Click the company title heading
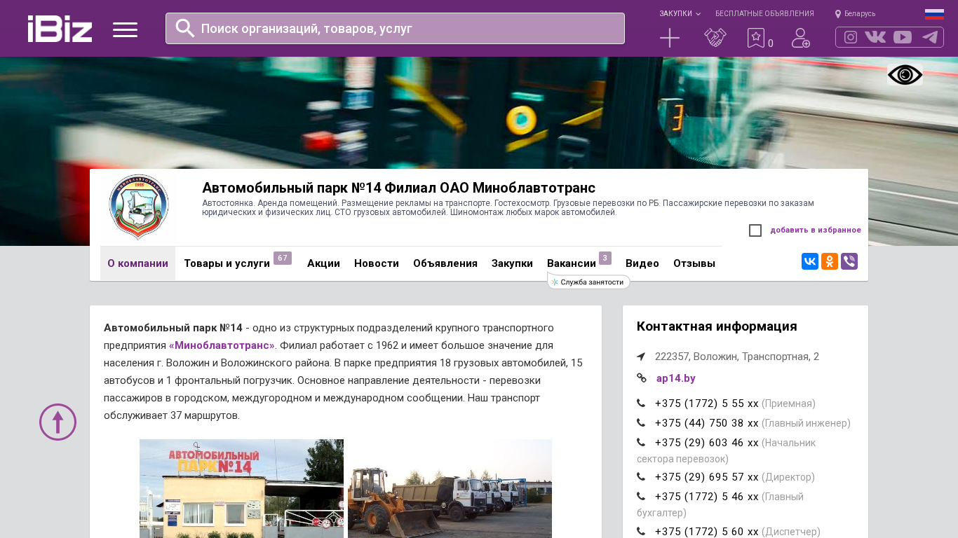Viewport: 958px width, 538px height. tap(398, 188)
